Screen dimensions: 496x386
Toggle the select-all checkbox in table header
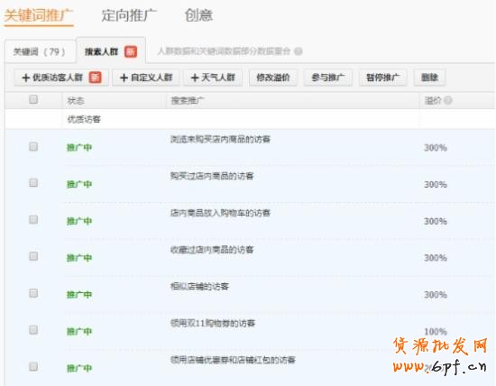(33, 100)
